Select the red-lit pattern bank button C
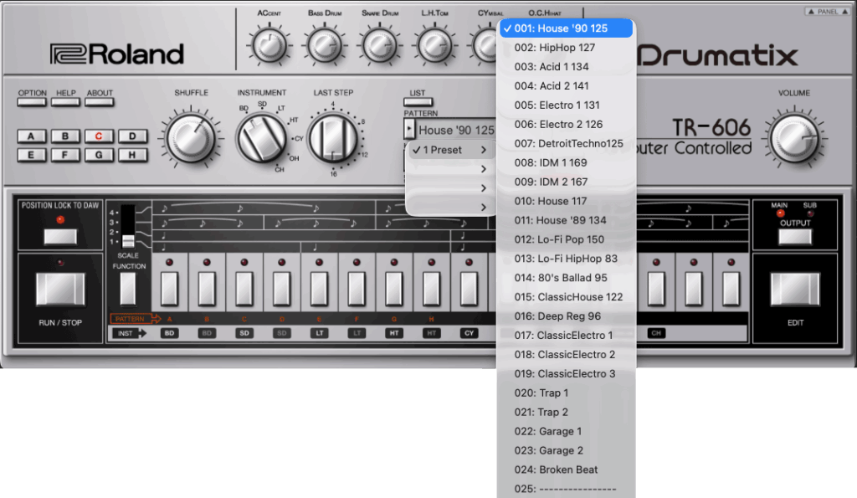This screenshot has width=857, height=498. point(99,136)
